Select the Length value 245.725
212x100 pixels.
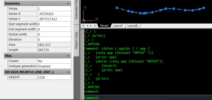click(54, 50)
